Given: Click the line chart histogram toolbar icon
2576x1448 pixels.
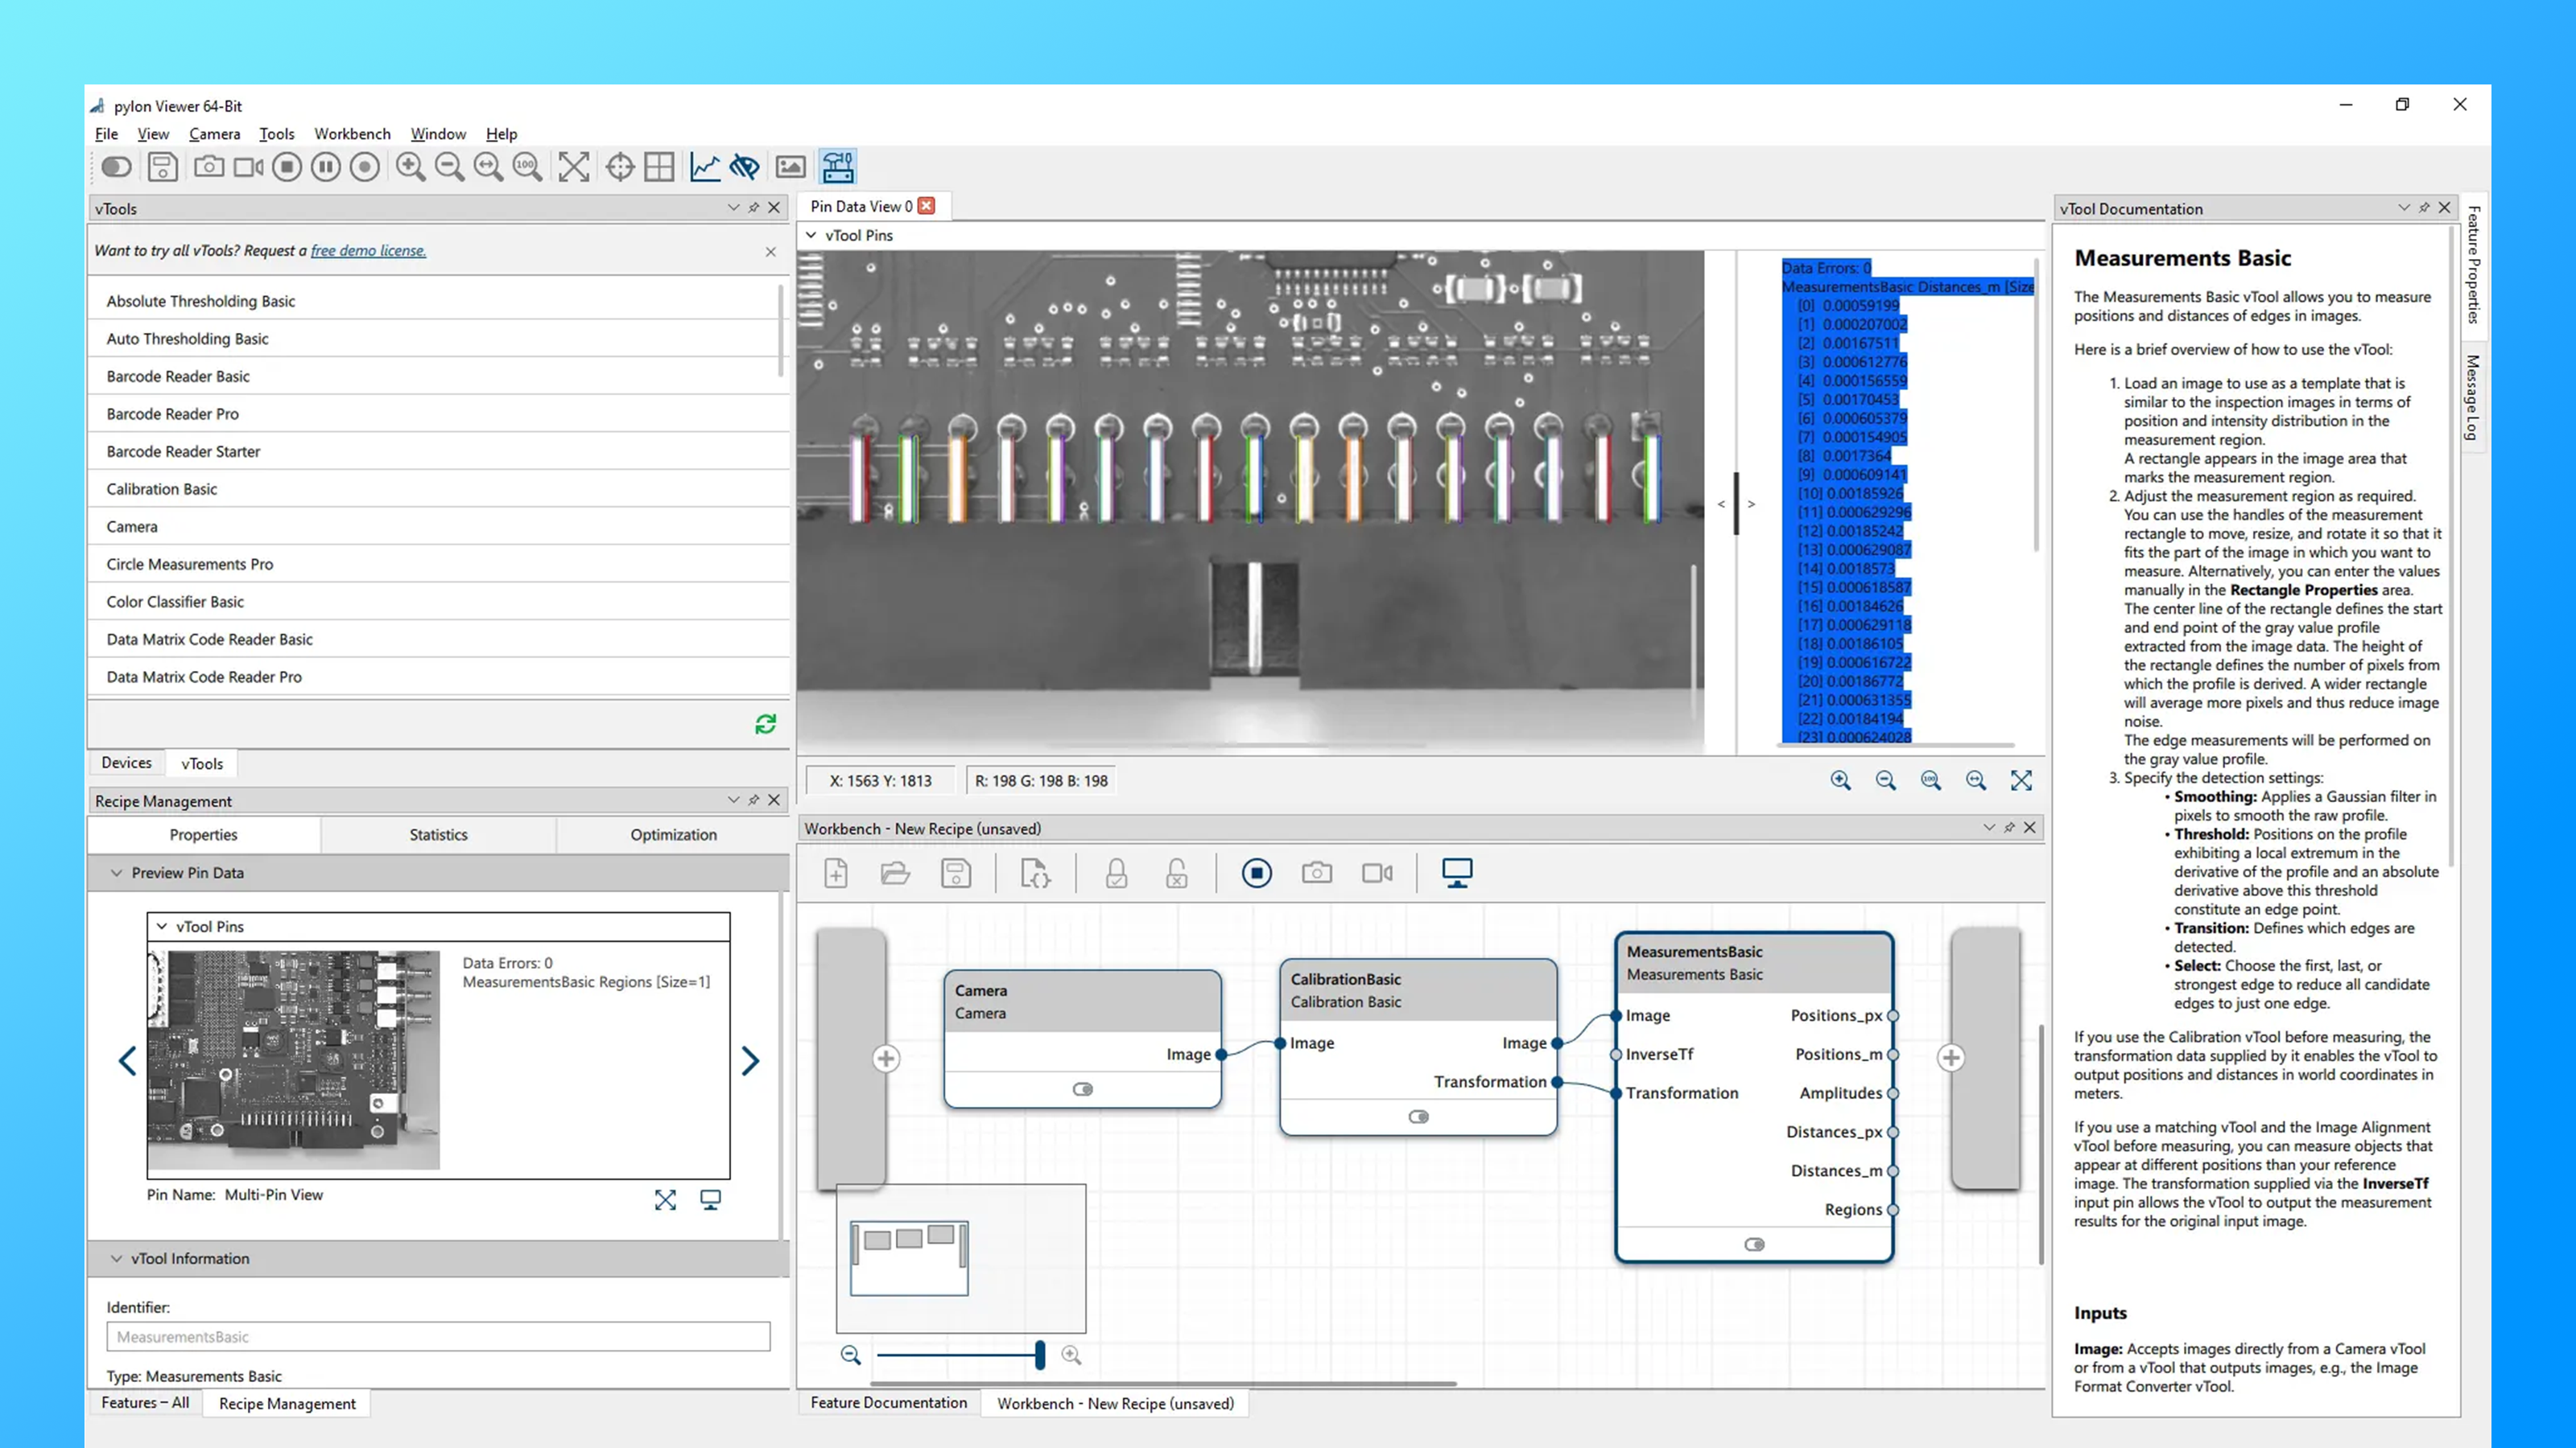Looking at the screenshot, I should coord(705,167).
